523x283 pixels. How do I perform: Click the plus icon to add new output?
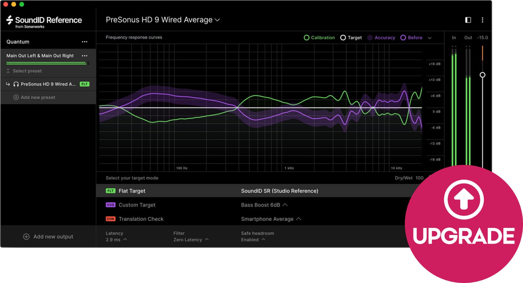click(x=26, y=237)
